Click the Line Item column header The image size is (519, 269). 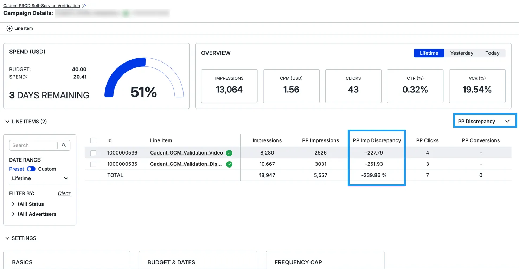[161, 140]
